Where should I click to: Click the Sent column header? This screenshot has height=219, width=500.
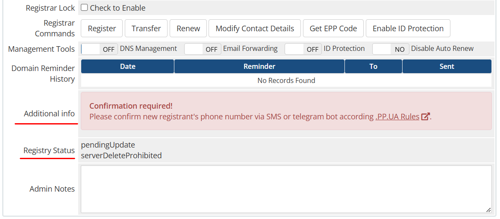447,66
